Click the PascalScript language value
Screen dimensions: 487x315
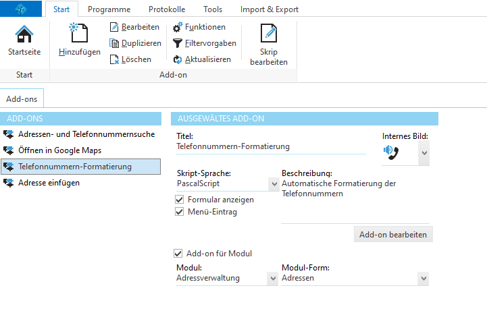(198, 183)
